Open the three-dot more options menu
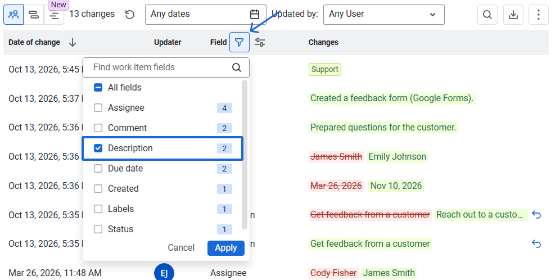The height and width of the screenshot is (280, 560). pyautogui.click(x=539, y=15)
